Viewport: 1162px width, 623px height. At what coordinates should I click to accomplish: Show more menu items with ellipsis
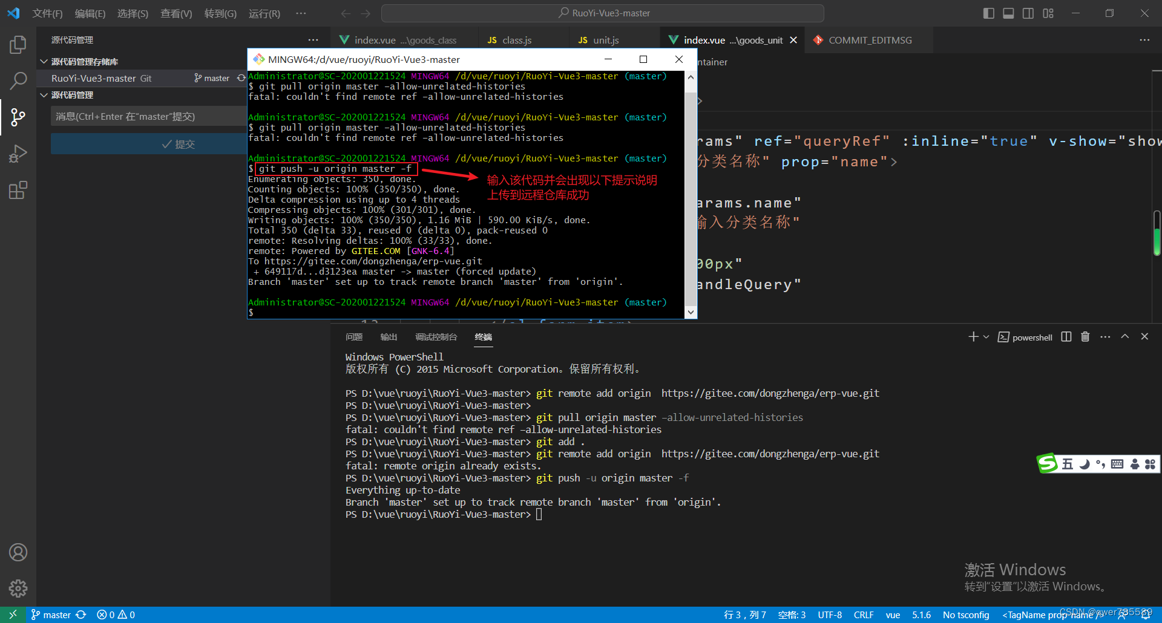301,13
